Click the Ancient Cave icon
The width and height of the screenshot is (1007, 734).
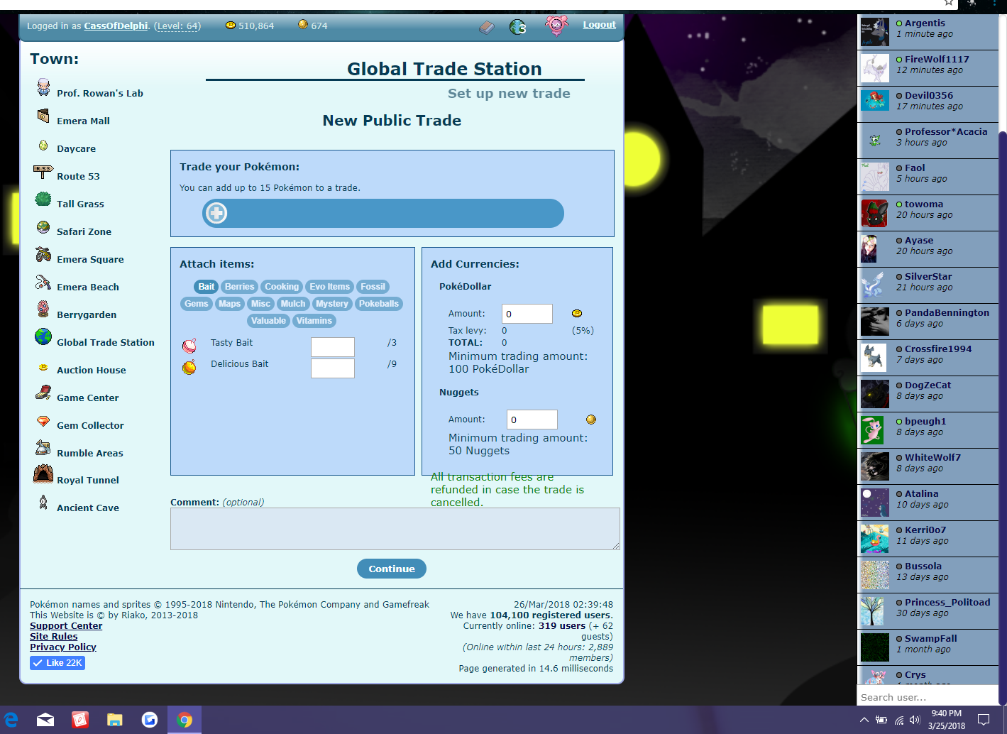(x=43, y=503)
